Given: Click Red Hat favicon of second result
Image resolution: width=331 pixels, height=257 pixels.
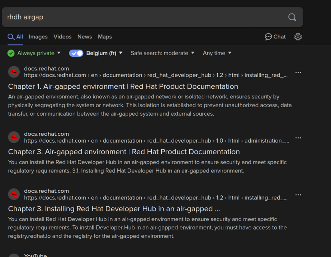Looking at the screenshot, I should (x=14, y=137).
